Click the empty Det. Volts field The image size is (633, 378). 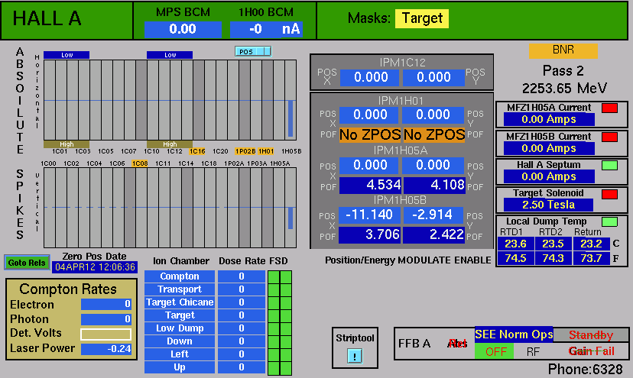106,334
